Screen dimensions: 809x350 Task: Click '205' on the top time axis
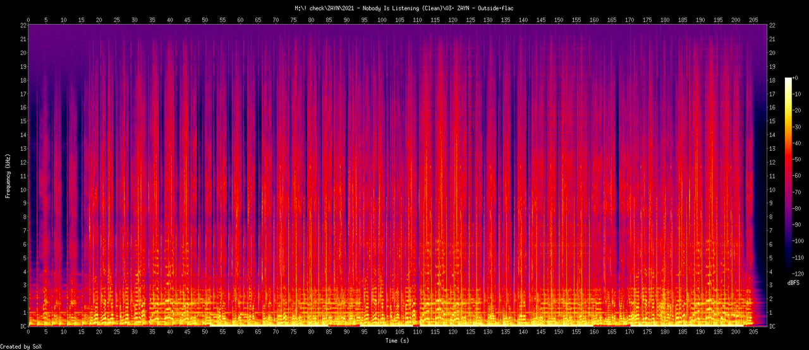click(753, 20)
